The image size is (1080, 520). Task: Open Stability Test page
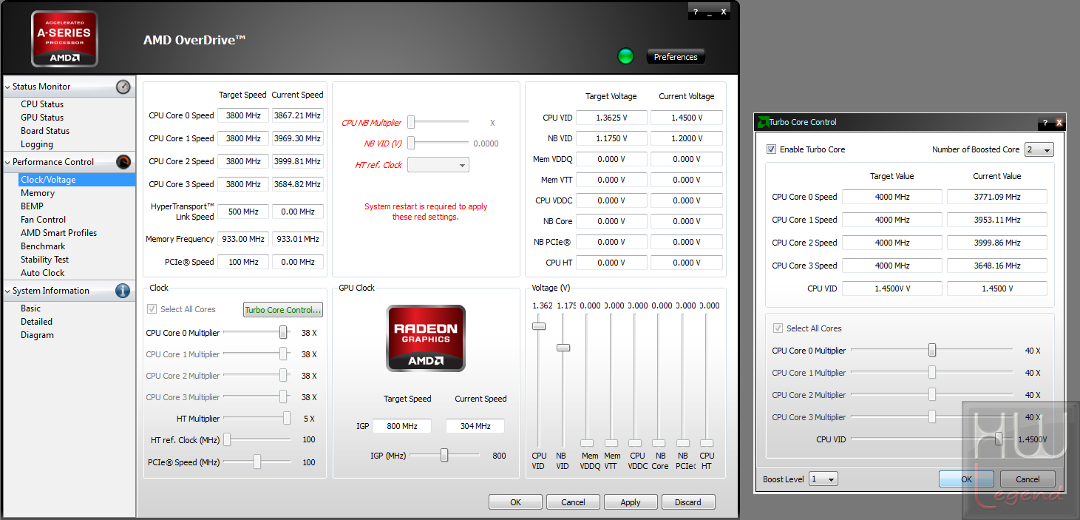pos(44,260)
